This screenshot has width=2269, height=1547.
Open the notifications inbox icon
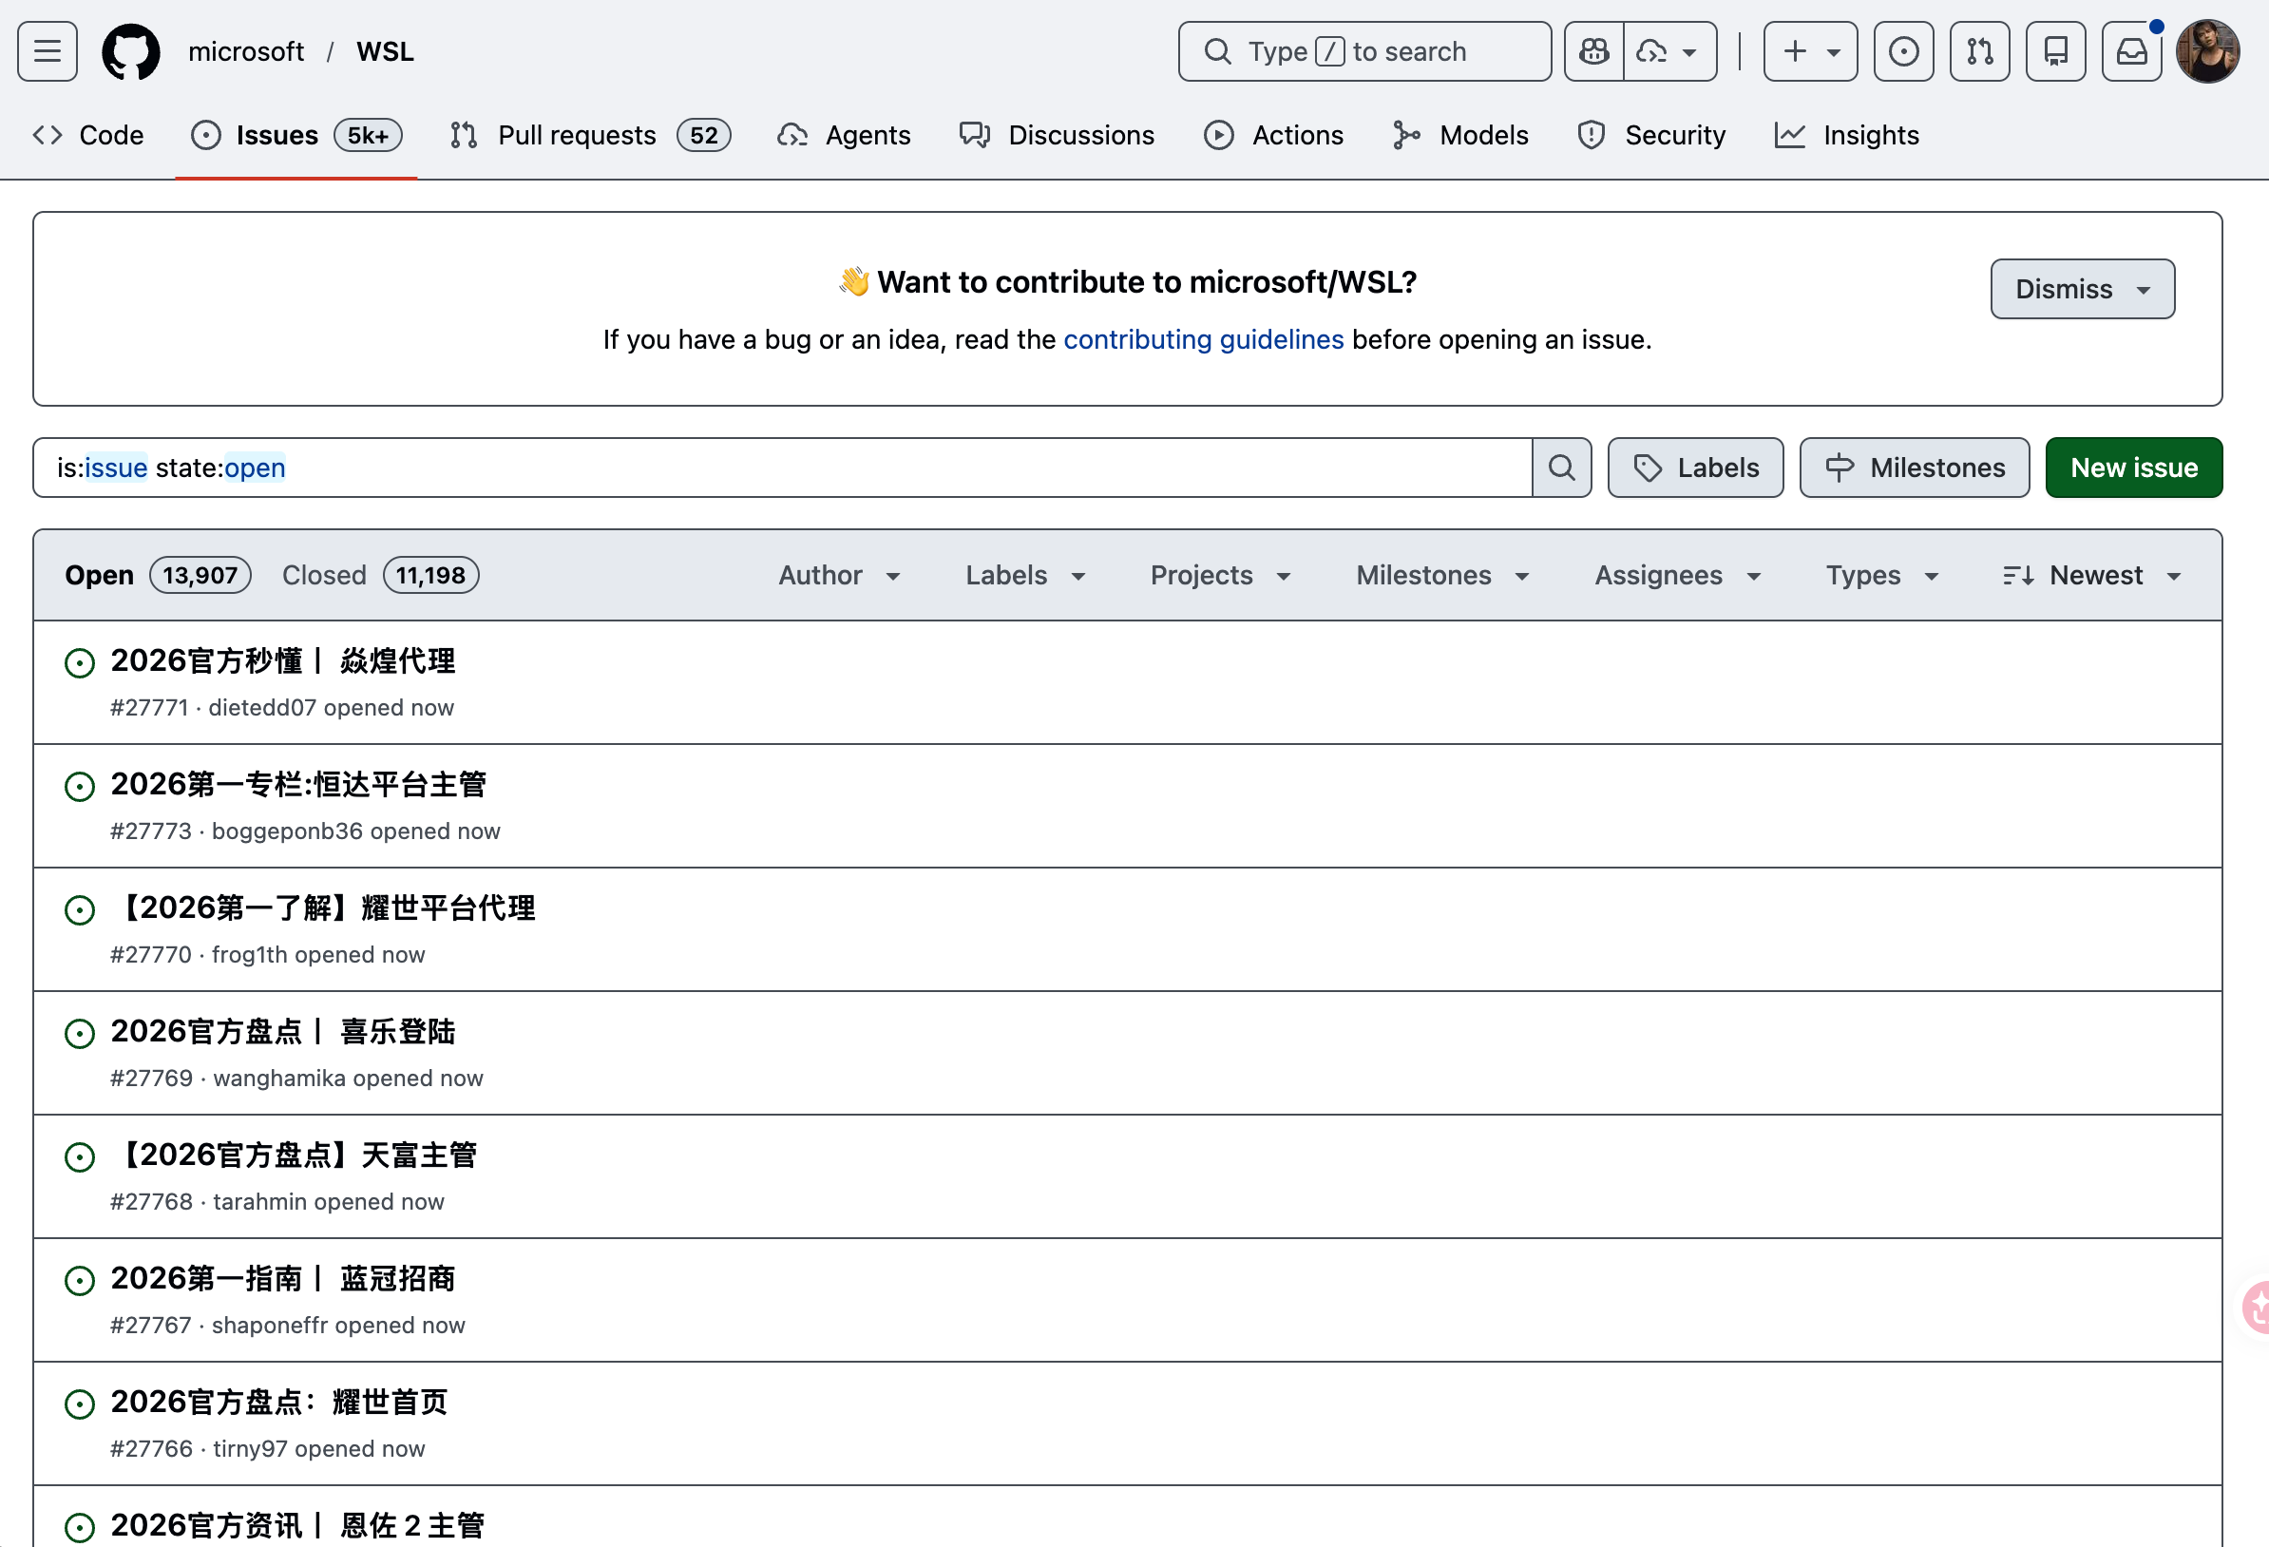(2131, 50)
